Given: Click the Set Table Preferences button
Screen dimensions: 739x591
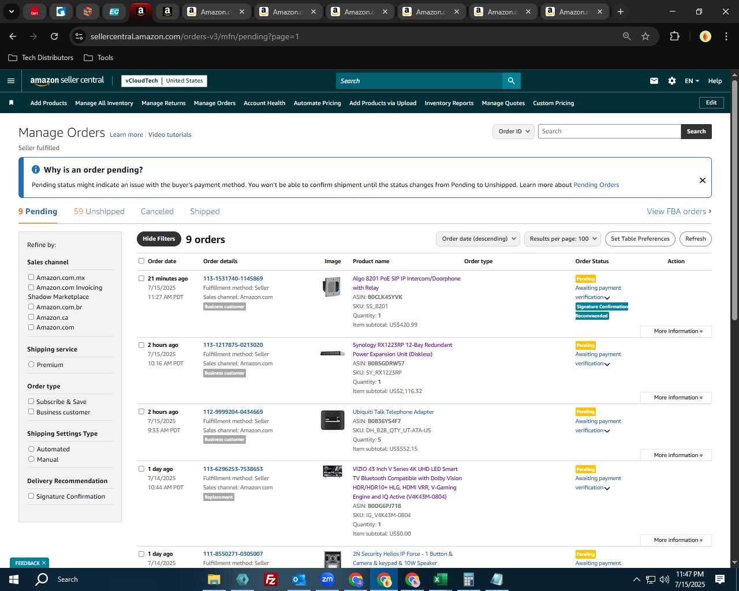Looking at the screenshot, I should [640, 239].
